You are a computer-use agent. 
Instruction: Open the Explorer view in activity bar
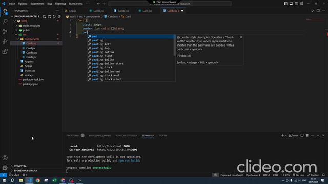click(x=5, y=12)
